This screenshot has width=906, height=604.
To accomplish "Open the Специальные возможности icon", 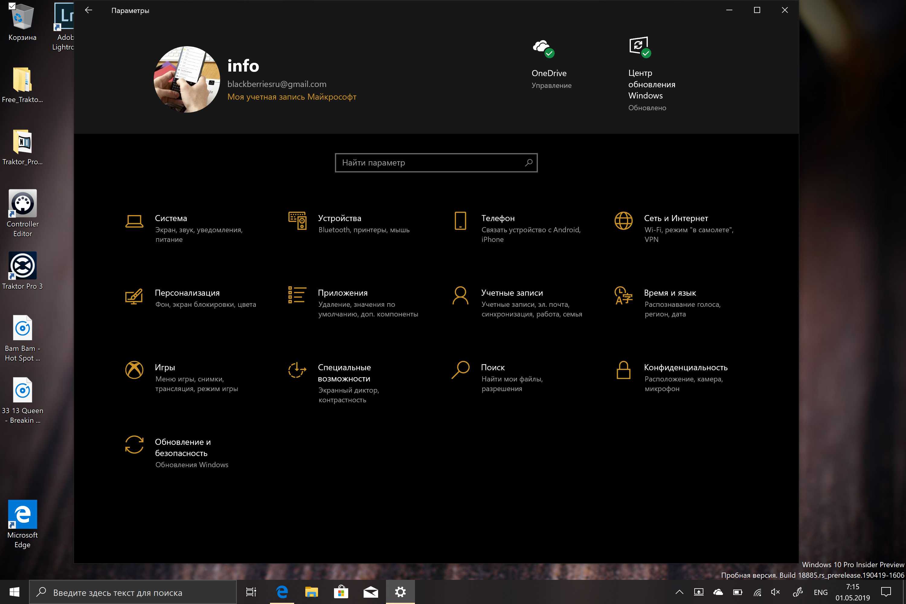I will click(x=297, y=370).
